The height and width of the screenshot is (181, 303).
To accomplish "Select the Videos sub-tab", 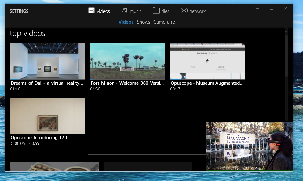I will [x=126, y=22].
